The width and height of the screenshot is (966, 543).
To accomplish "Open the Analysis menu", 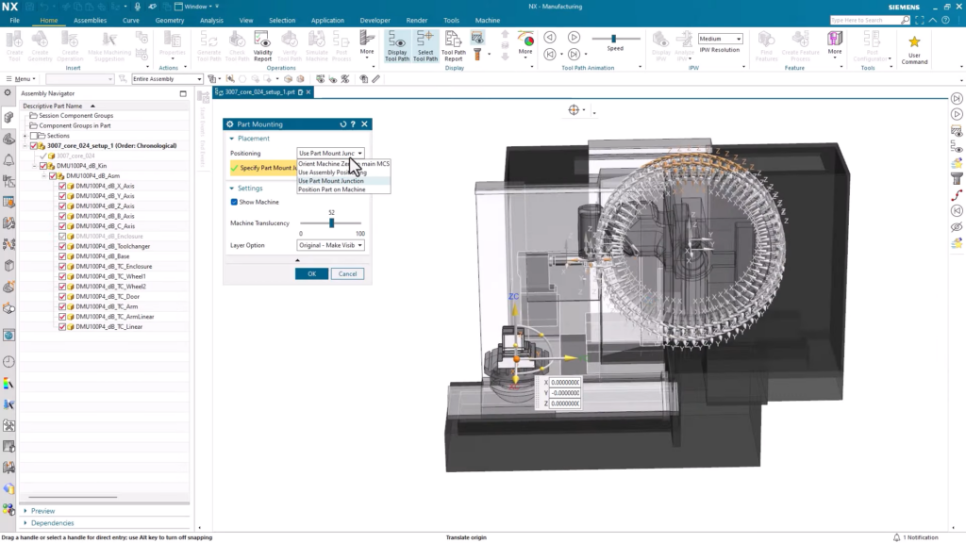I will 211,20.
